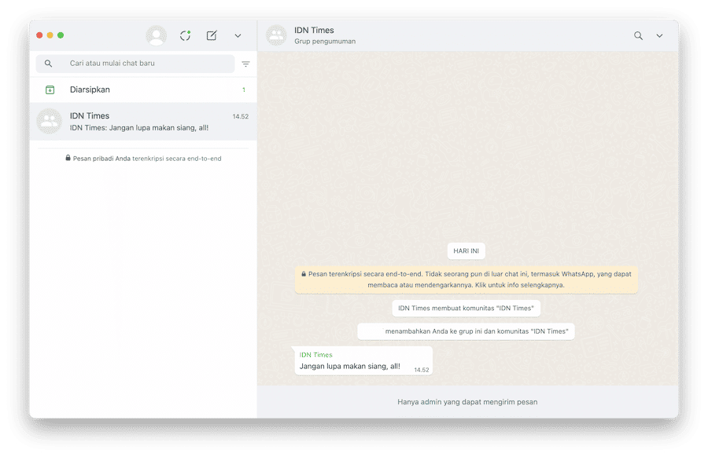Image resolution: width=708 pixels, height=457 pixels.
Task: Minimize window with yellow button
Action: [50, 35]
